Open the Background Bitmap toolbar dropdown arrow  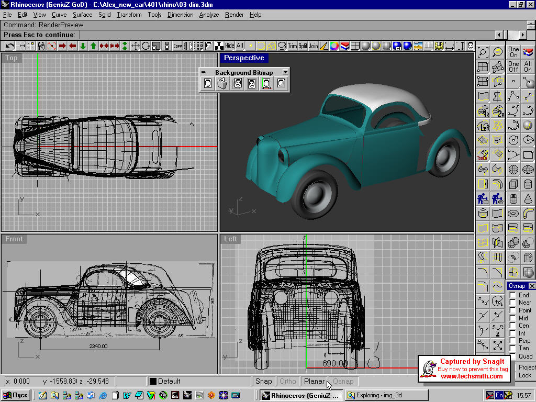tap(285, 72)
